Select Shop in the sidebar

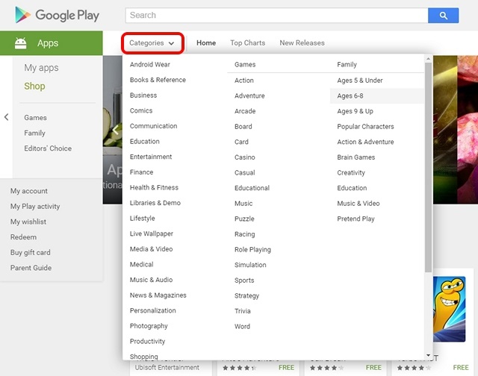34,86
